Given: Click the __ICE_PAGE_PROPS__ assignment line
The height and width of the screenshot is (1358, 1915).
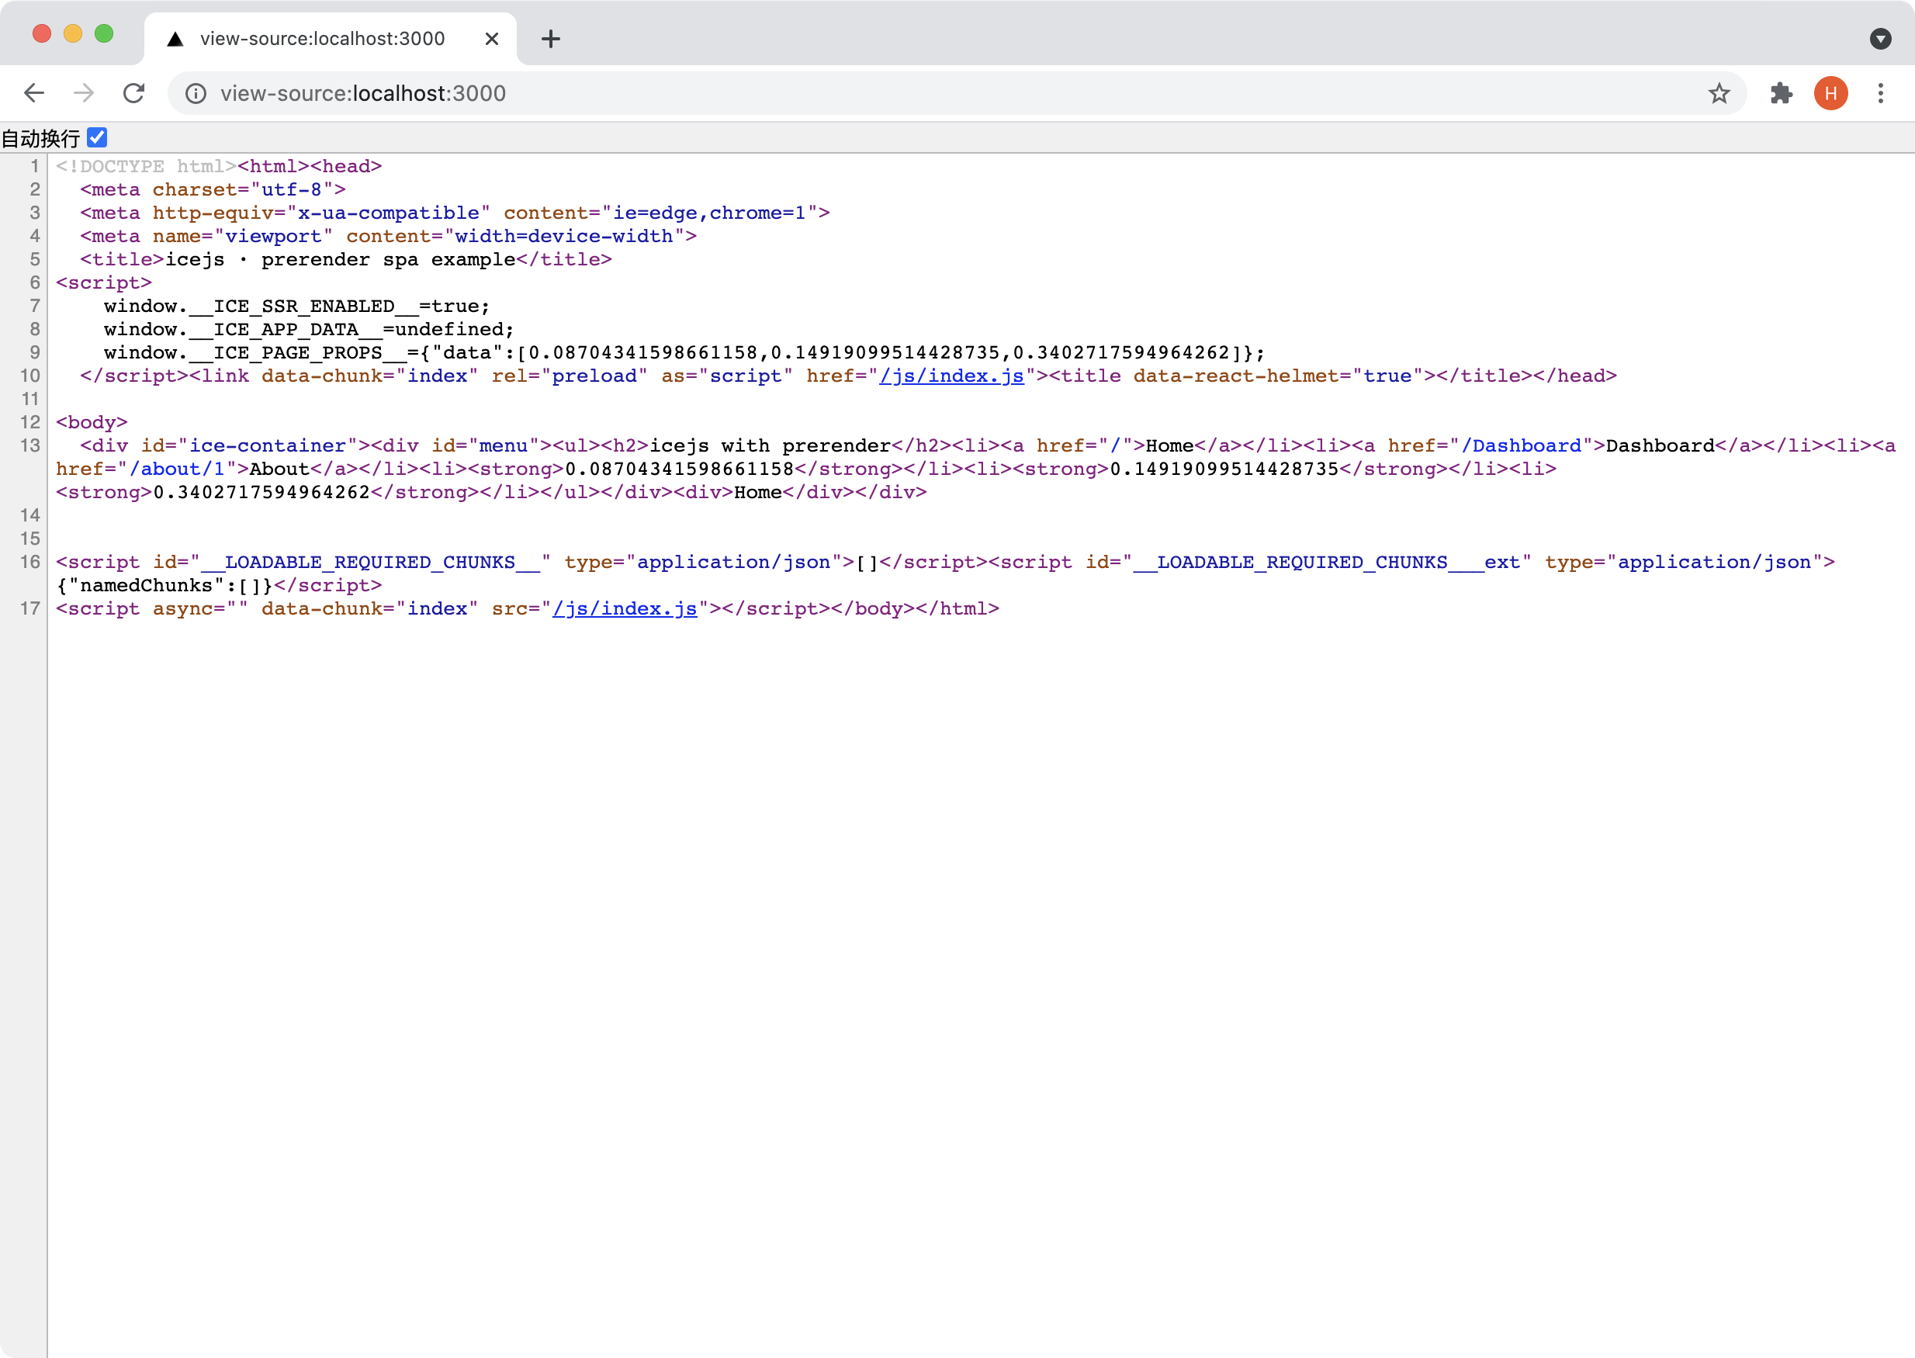Looking at the screenshot, I should coord(684,353).
